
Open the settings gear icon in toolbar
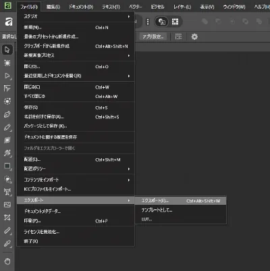tap(194, 36)
